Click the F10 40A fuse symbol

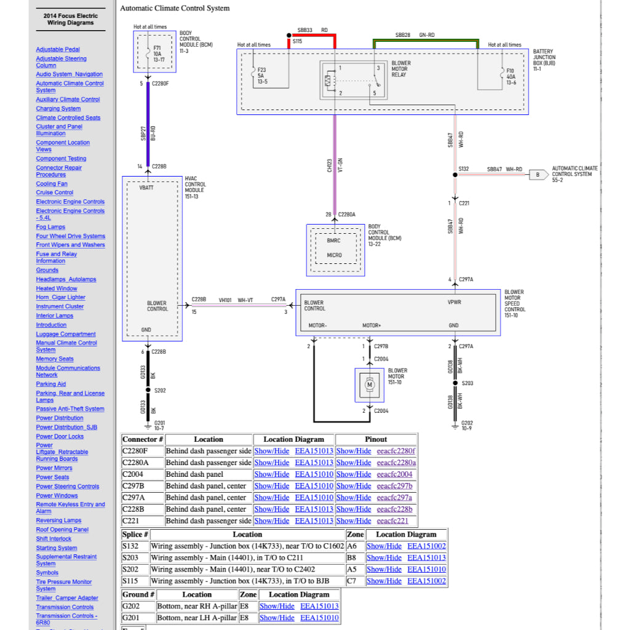(501, 76)
